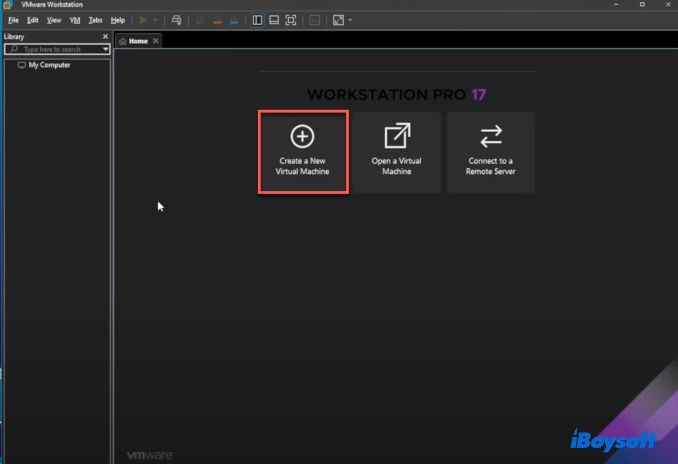The width and height of the screenshot is (678, 464).
Task: Open the VM menu
Action: tap(75, 20)
